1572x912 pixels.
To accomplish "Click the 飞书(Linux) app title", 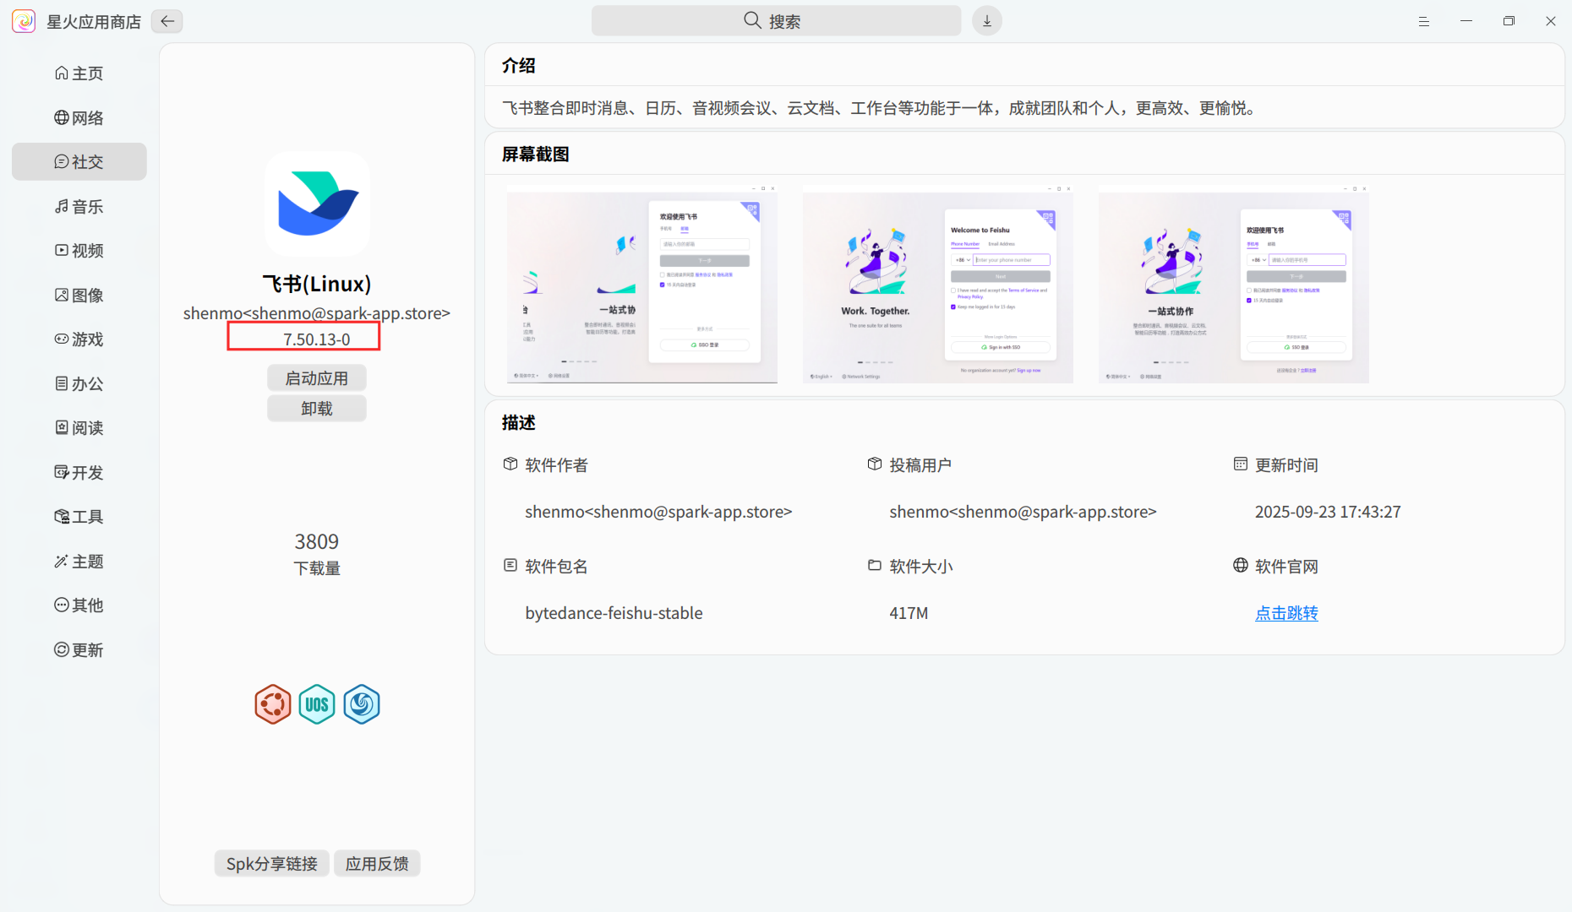I will (x=317, y=284).
